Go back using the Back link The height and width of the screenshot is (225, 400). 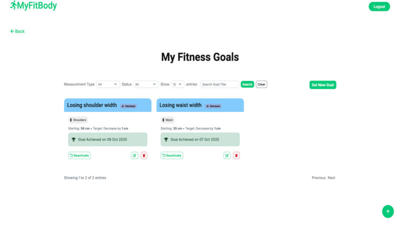[x=17, y=31]
